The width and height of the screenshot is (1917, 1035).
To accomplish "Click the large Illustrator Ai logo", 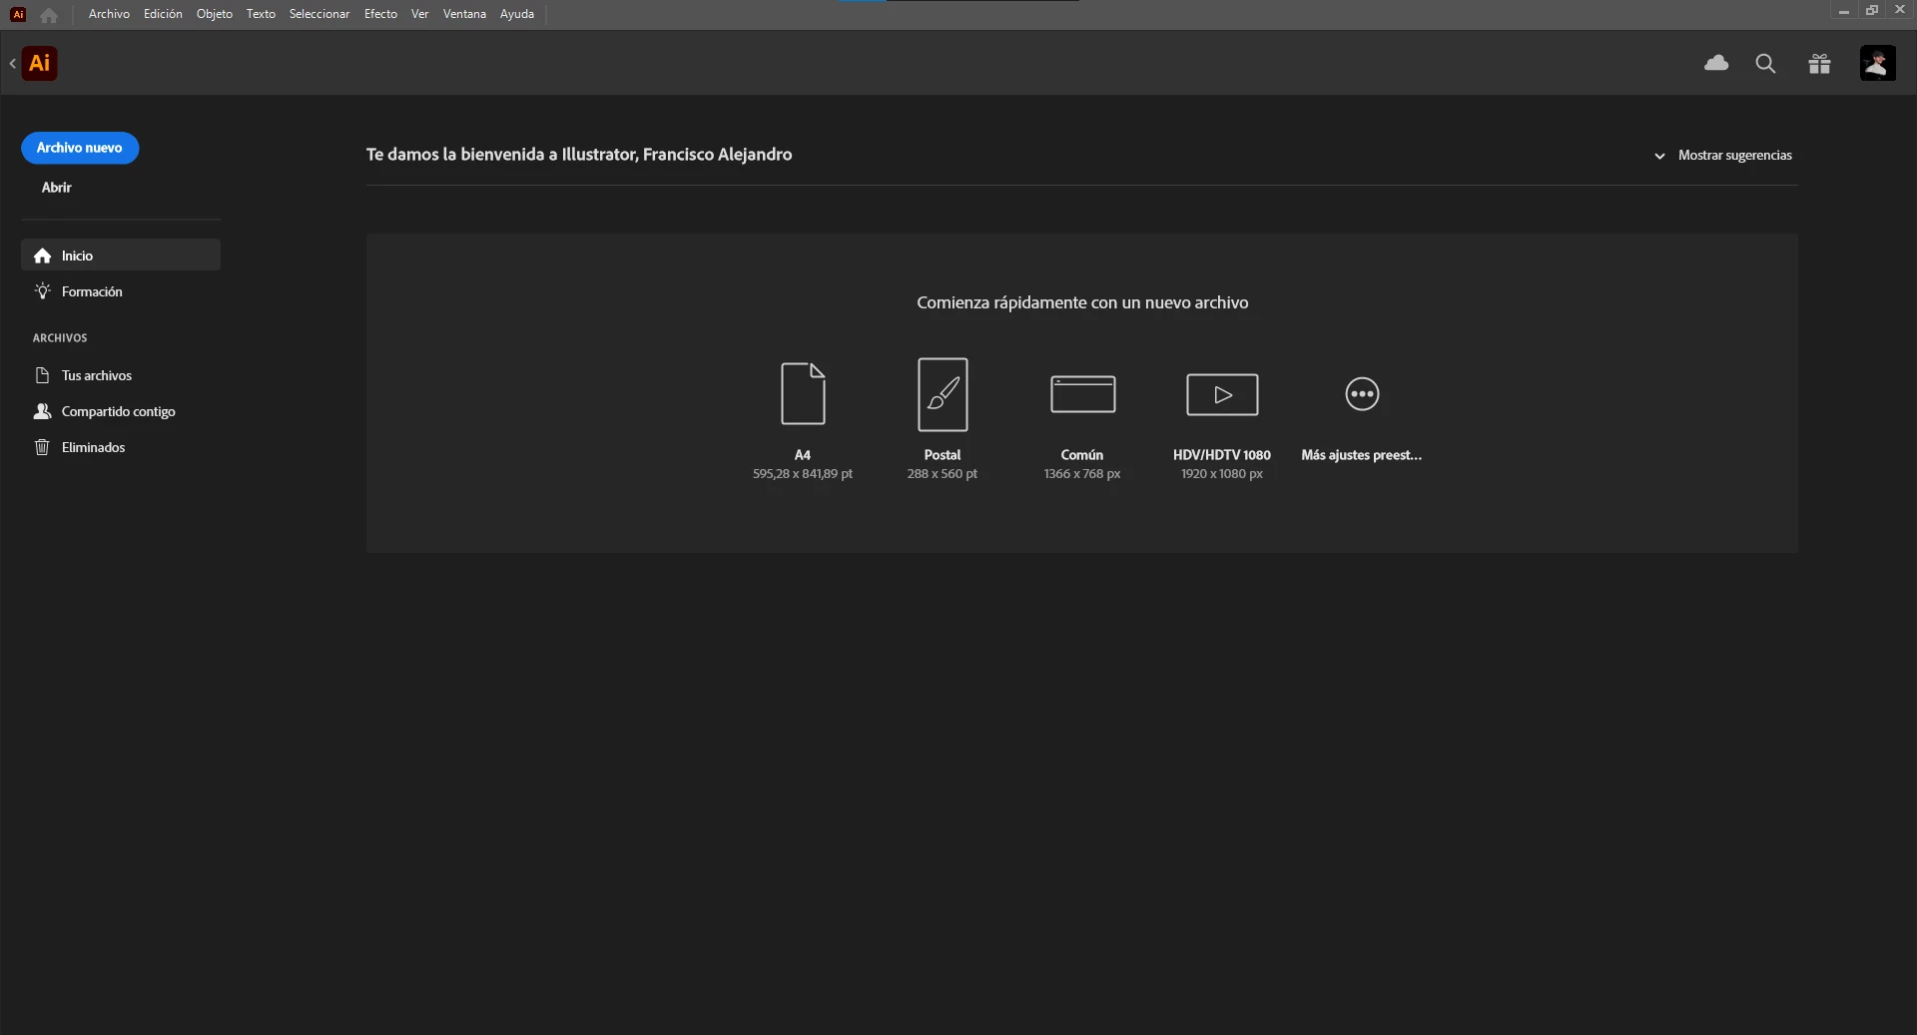I will click(x=40, y=64).
